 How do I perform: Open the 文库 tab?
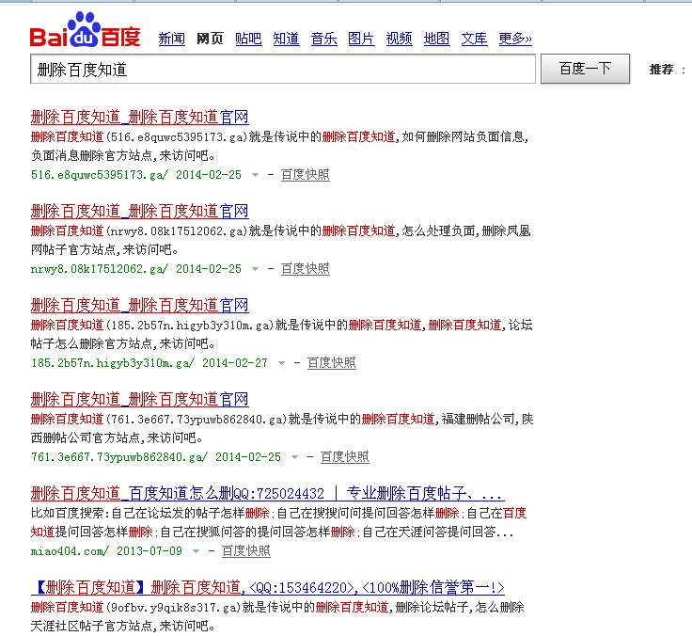click(x=475, y=39)
